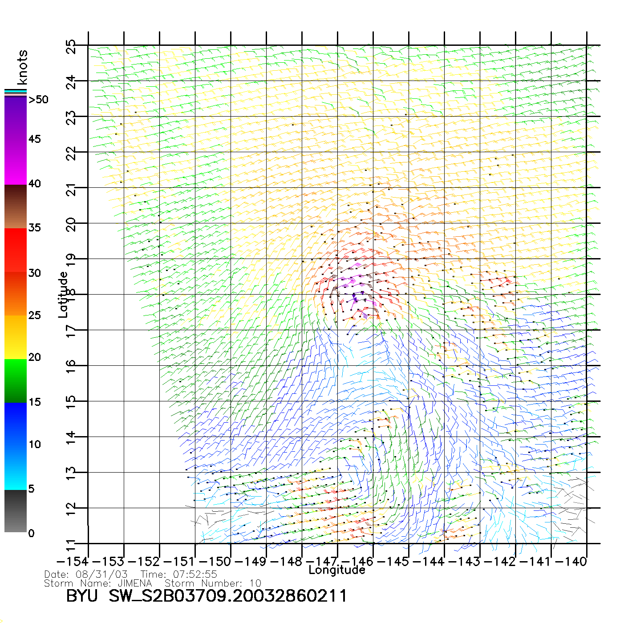Click the Time 07:52:55 text

coord(179,574)
